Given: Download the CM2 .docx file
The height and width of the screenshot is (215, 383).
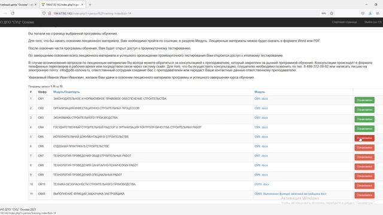Looking at the screenshot, I should 261,108.
